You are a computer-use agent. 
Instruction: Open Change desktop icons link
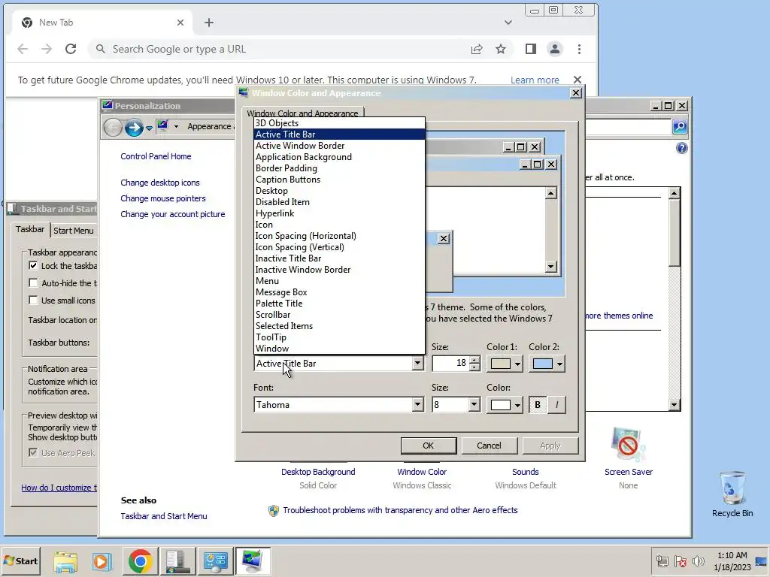coord(160,183)
